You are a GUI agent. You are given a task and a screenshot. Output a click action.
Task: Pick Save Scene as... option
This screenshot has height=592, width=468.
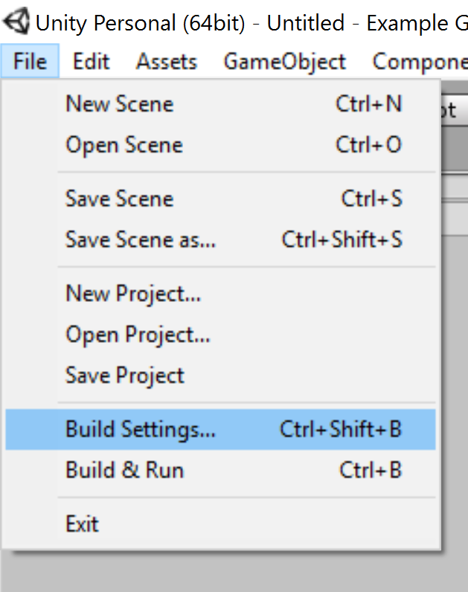coord(141,239)
